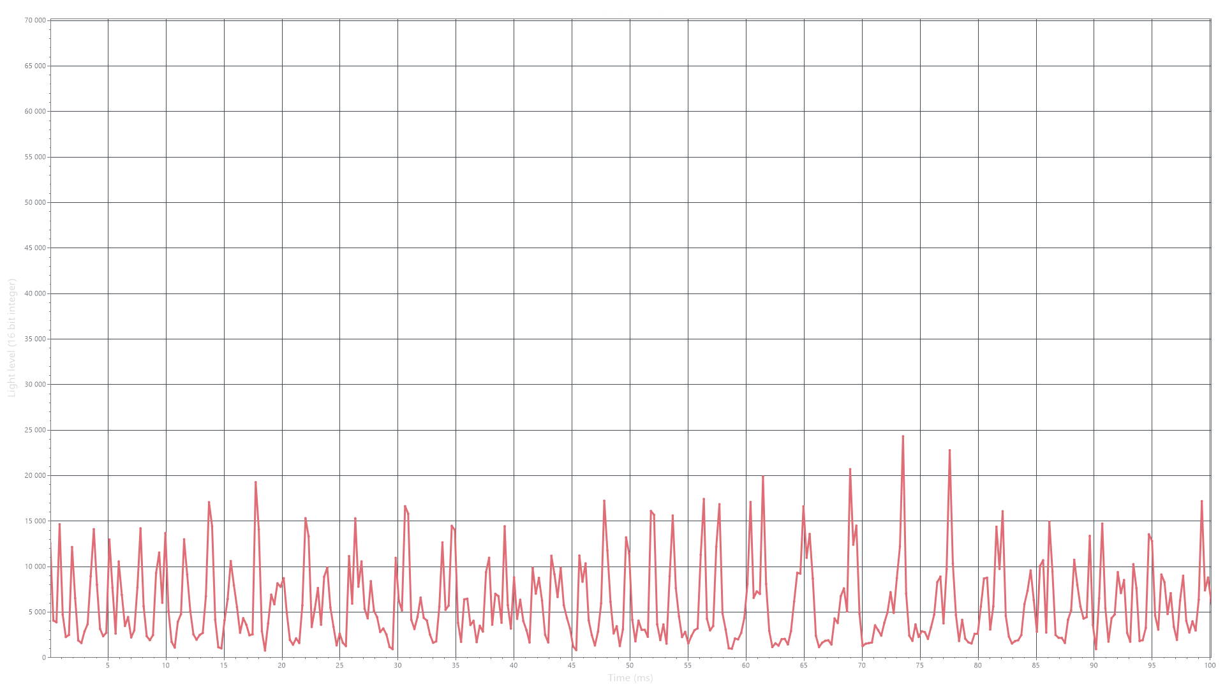Click the 100 ms x-axis tick label
1225x689 pixels.
(1209, 665)
